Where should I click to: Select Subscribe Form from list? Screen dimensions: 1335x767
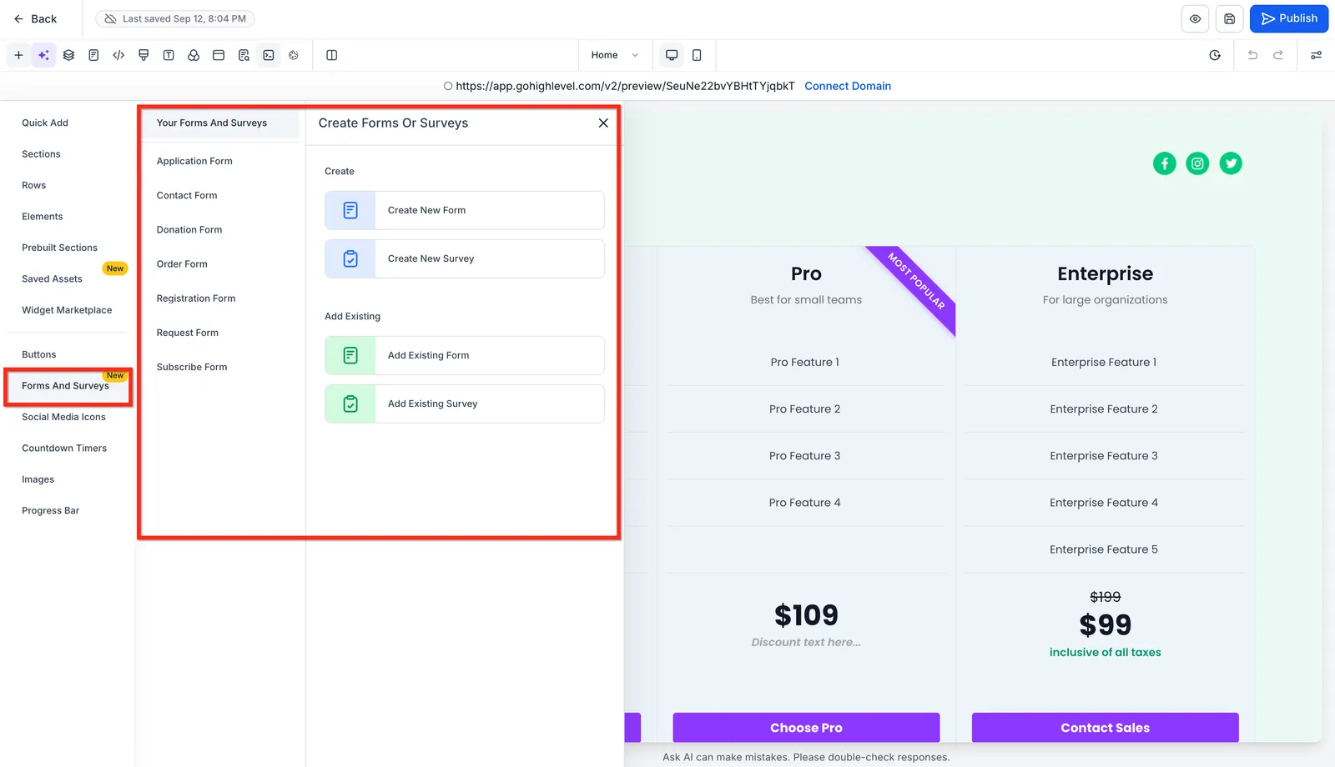(x=192, y=366)
